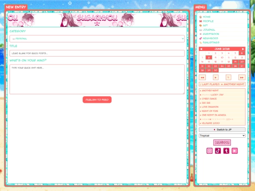This screenshot has width=255, height=191.
Task: Open the Tumblr social icon
Action: pyautogui.click(x=226, y=151)
